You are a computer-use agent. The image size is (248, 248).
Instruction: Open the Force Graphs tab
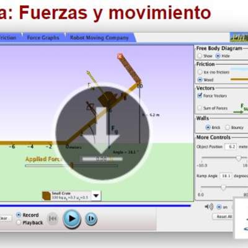[43, 38]
